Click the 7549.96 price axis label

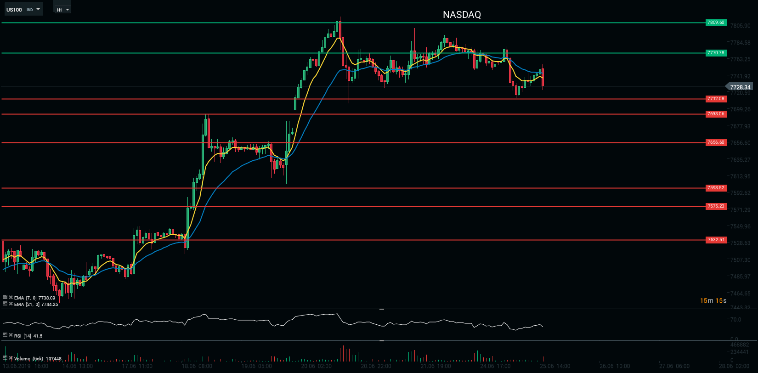tap(741, 226)
